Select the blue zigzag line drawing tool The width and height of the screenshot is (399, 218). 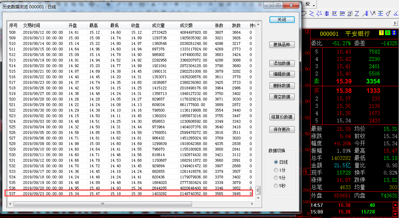click(x=312, y=14)
